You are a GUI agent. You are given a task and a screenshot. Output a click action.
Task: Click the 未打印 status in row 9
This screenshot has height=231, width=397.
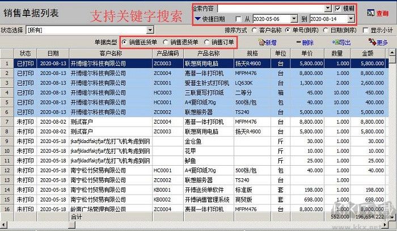click(x=25, y=141)
